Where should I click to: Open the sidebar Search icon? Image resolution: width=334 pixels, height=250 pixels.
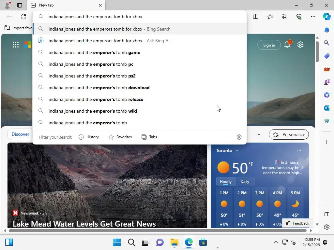(x=327, y=43)
